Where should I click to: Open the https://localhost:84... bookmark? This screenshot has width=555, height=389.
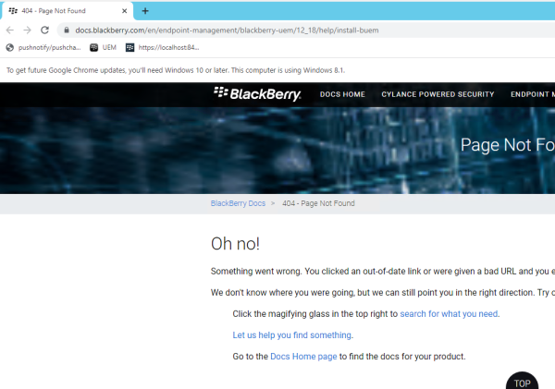tap(163, 47)
